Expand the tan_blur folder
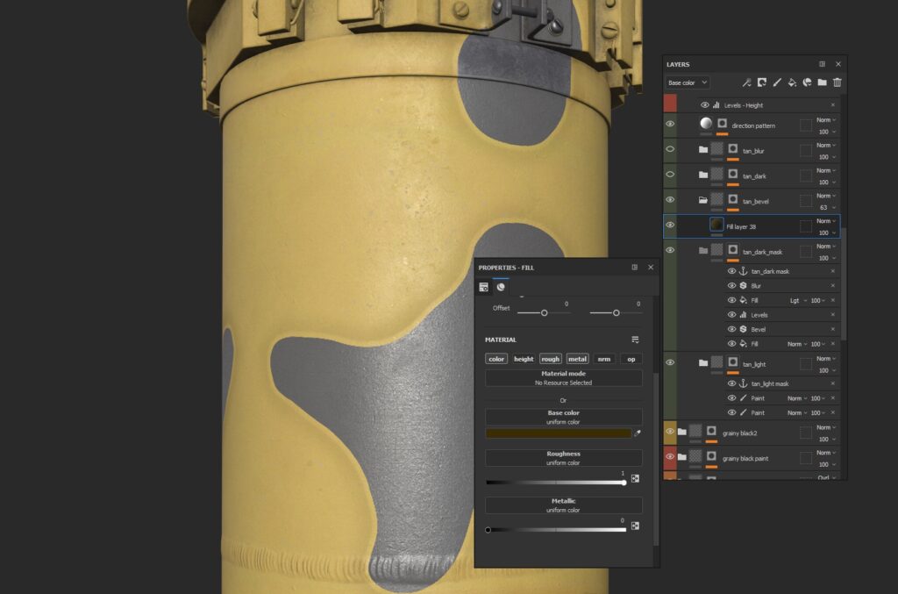This screenshot has height=594, width=898. [x=703, y=150]
